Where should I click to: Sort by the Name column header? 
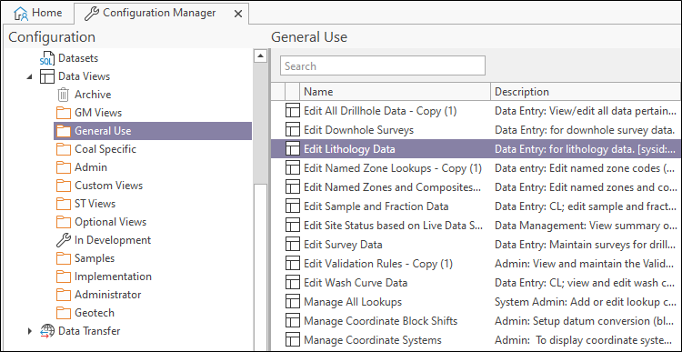396,92
